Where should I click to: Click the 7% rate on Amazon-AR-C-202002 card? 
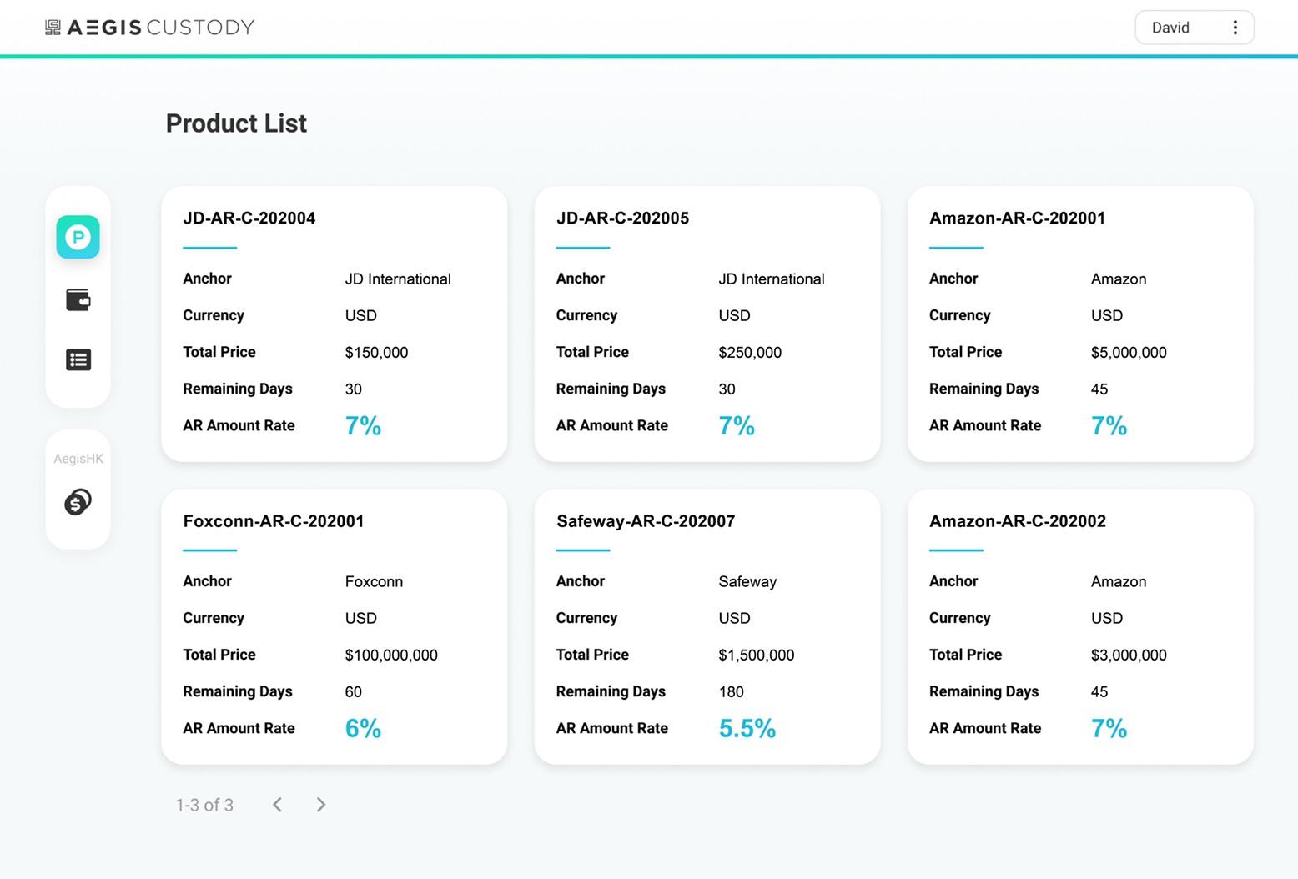click(1109, 729)
